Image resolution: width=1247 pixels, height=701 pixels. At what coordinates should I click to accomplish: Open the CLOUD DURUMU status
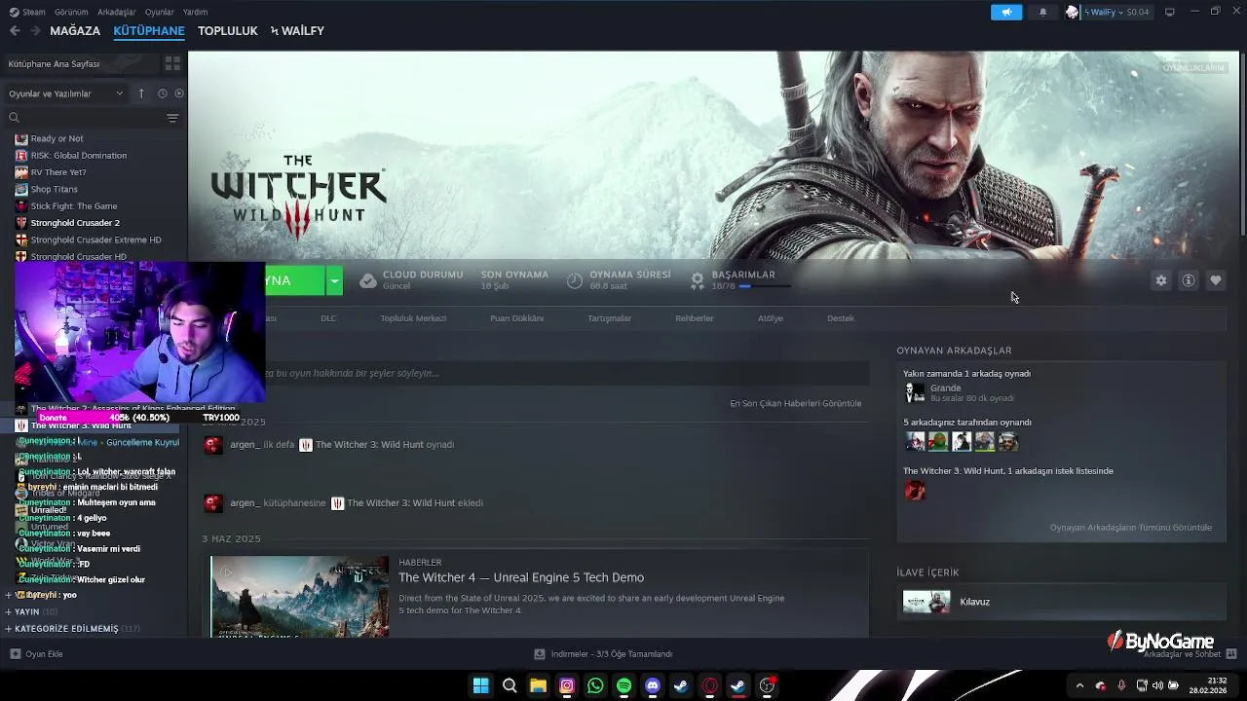pyautogui.click(x=411, y=280)
